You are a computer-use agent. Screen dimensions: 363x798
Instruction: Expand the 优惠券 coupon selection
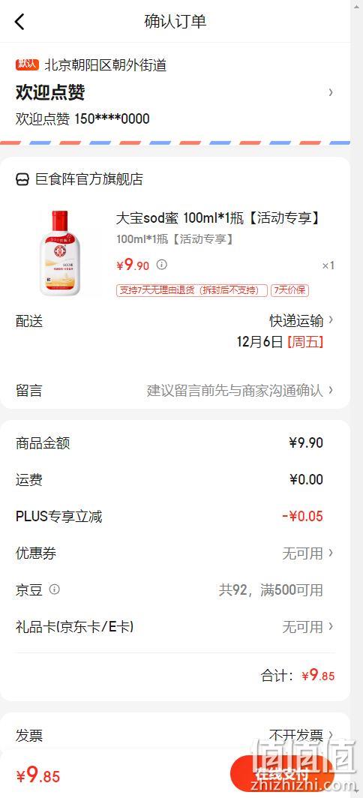coord(175,553)
